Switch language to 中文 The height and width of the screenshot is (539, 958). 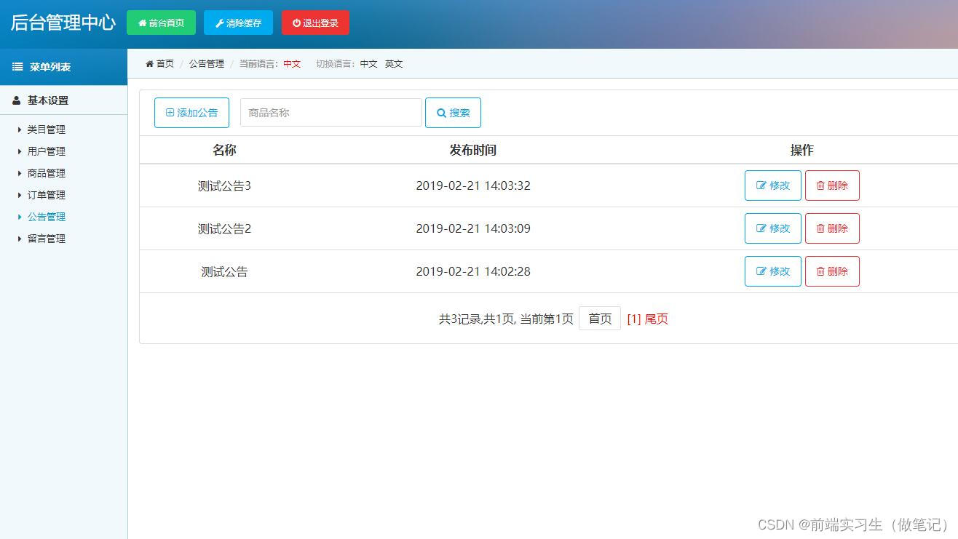click(x=368, y=64)
